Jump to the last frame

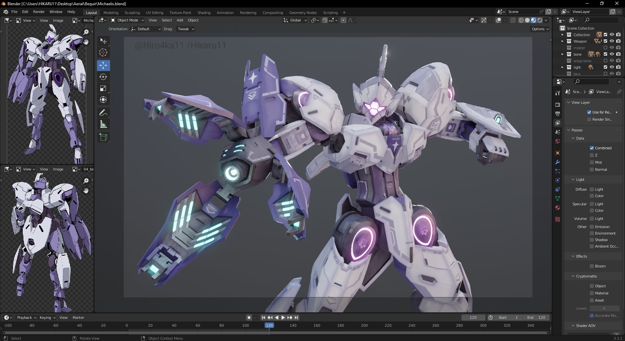coord(296,318)
